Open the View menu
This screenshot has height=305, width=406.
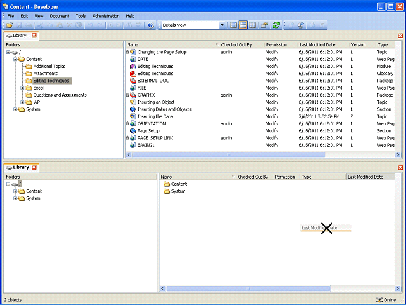(39, 16)
